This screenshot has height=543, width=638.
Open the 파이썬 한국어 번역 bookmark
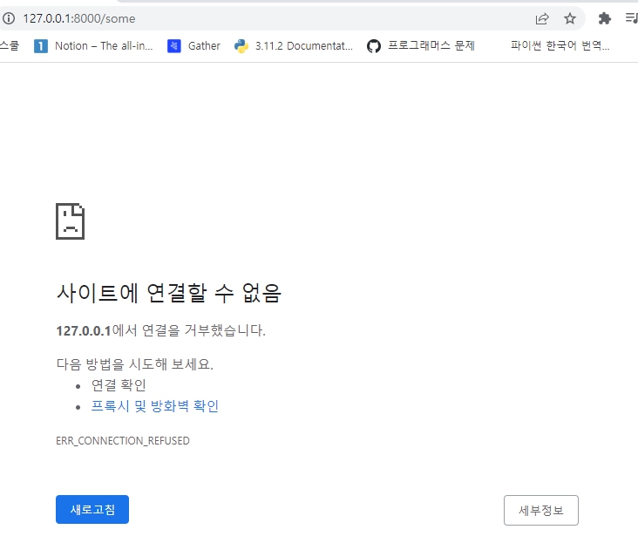[x=560, y=45]
